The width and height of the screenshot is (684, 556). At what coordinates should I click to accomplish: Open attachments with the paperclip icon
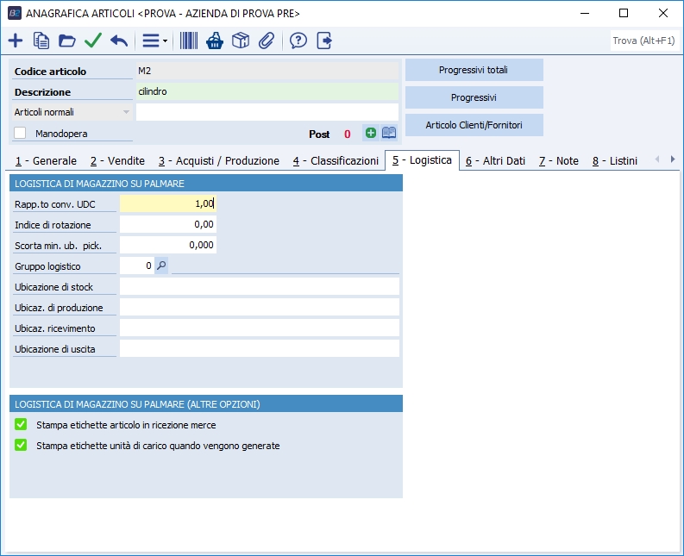click(267, 41)
